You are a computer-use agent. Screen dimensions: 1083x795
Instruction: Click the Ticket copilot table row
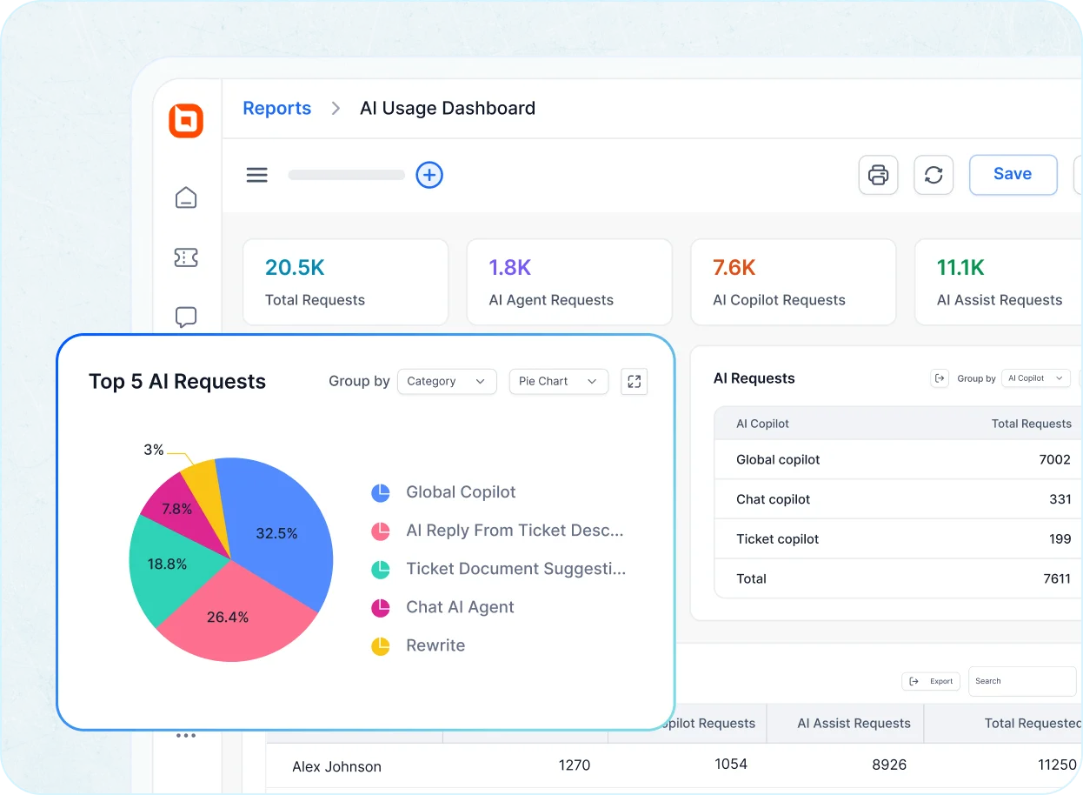click(899, 539)
